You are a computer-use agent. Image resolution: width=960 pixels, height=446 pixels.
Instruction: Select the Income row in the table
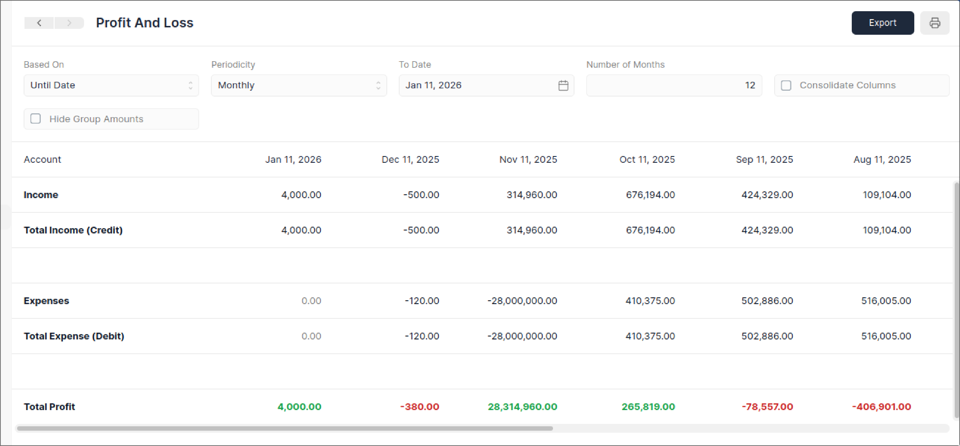point(41,195)
